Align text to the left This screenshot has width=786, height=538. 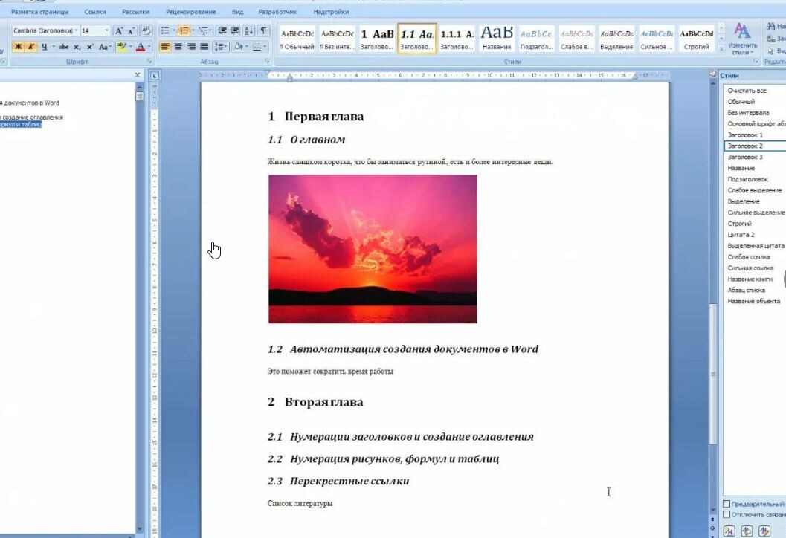165,47
